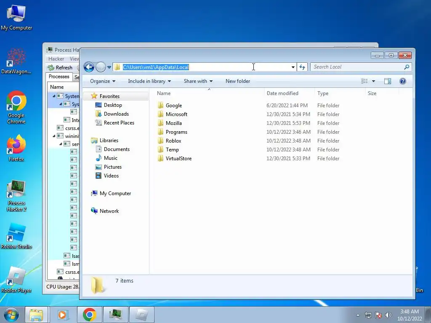Click the tray volume speaker icon

tap(388, 315)
